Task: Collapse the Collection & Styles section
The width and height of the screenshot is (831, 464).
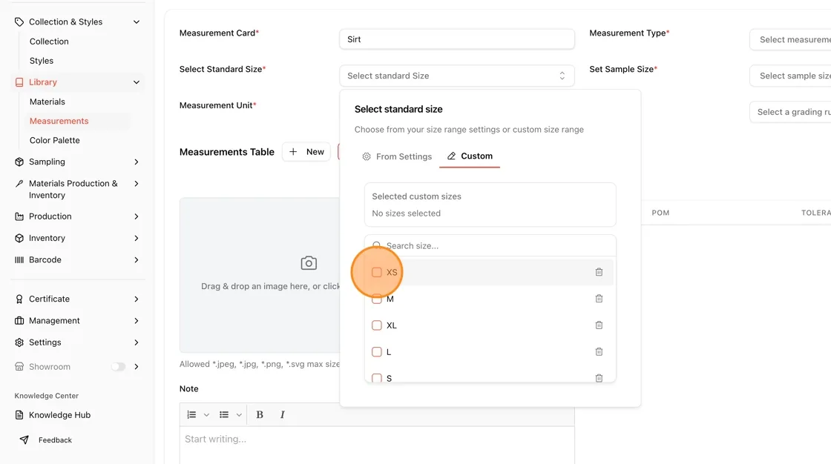Action: [x=137, y=21]
